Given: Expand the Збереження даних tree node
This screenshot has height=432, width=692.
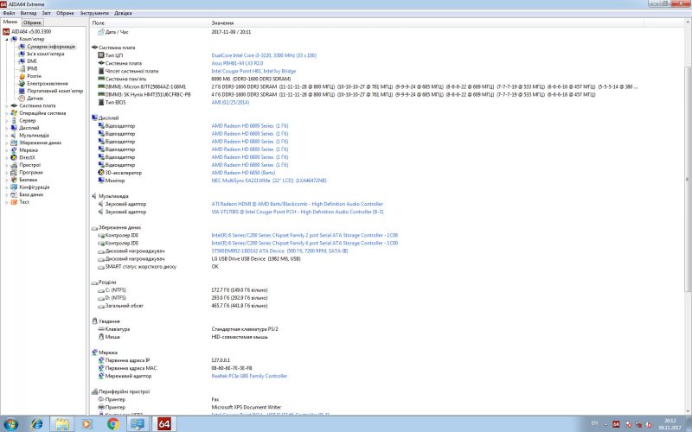Looking at the screenshot, I should (6, 143).
